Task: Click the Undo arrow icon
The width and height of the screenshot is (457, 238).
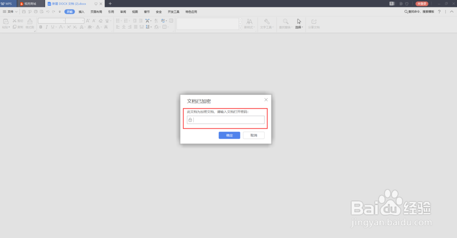Action: tap(48, 12)
